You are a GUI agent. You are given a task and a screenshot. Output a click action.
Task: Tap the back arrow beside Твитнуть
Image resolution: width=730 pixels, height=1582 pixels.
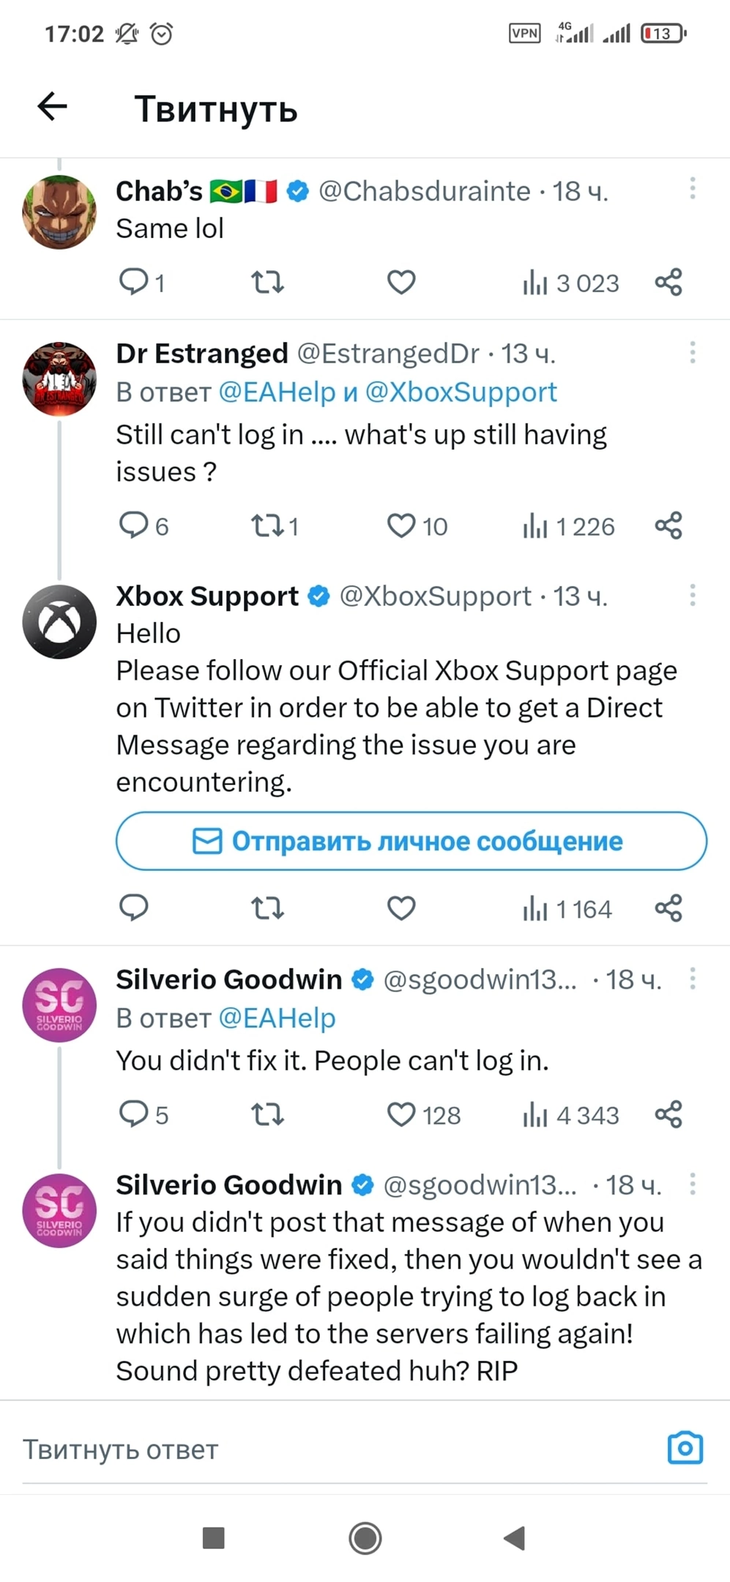[52, 107]
